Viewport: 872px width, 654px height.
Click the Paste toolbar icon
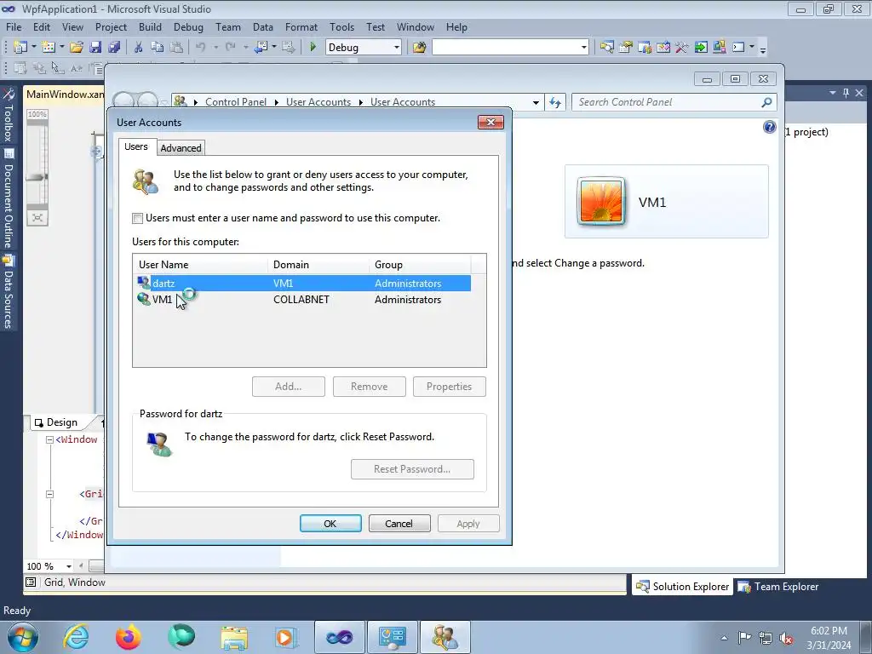(176, 48)
